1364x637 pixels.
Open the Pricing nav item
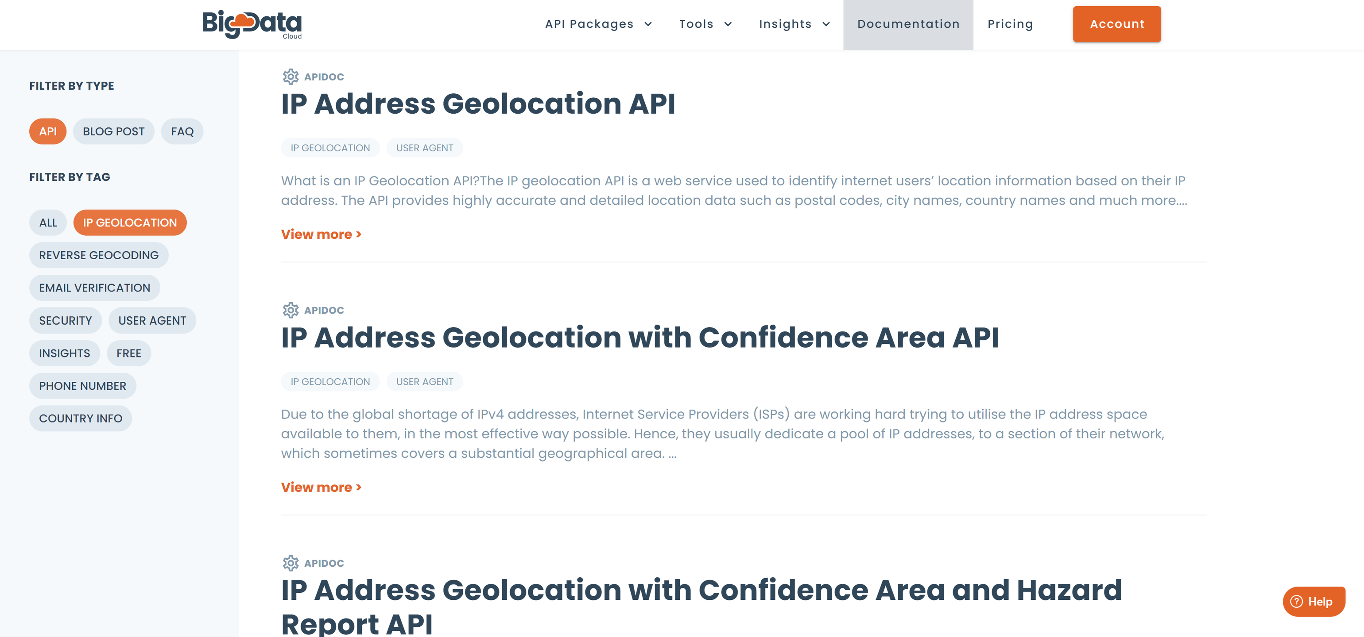pyautogui.click(x=1010, y=24)
